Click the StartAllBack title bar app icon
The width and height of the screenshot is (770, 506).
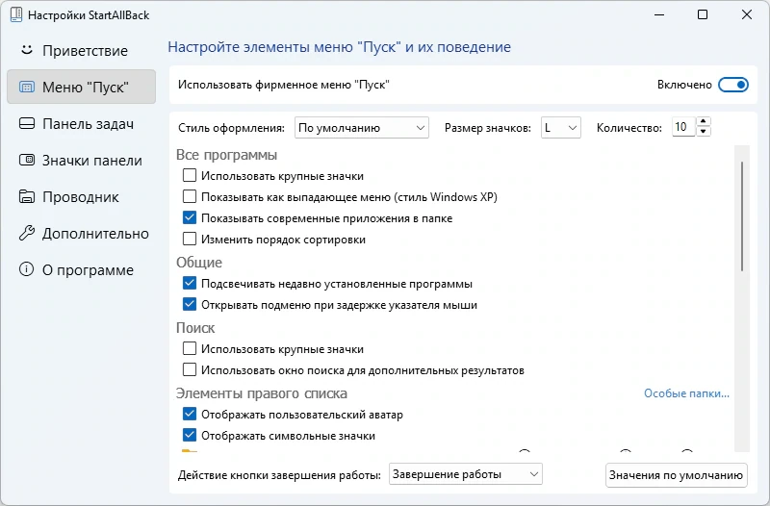click(x=16, y=14)
